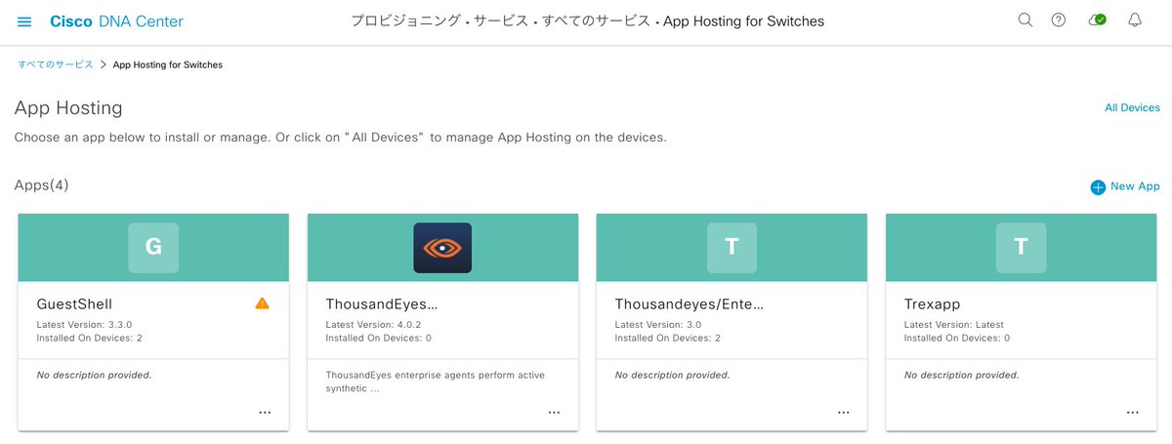The height and width of the screenshot is (444, 1172).
Task: Select the Trexapp app title
Action: [x=932, y=304]
